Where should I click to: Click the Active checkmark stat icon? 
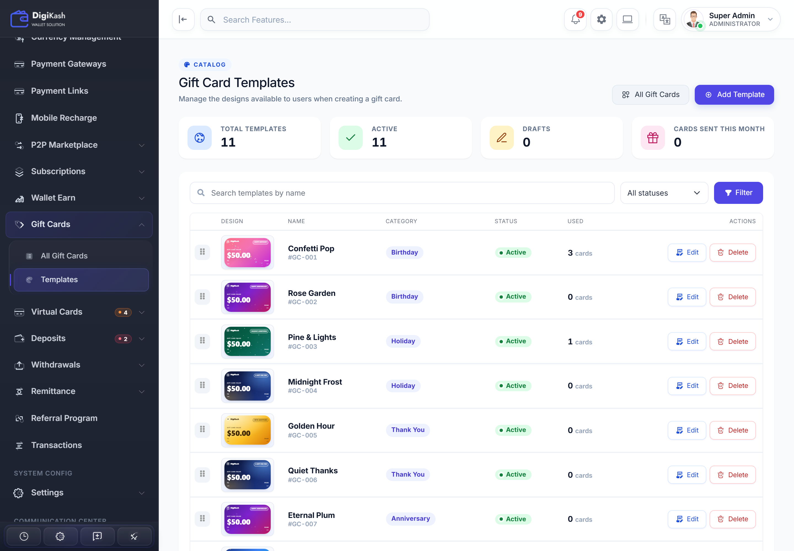[350, 138]
